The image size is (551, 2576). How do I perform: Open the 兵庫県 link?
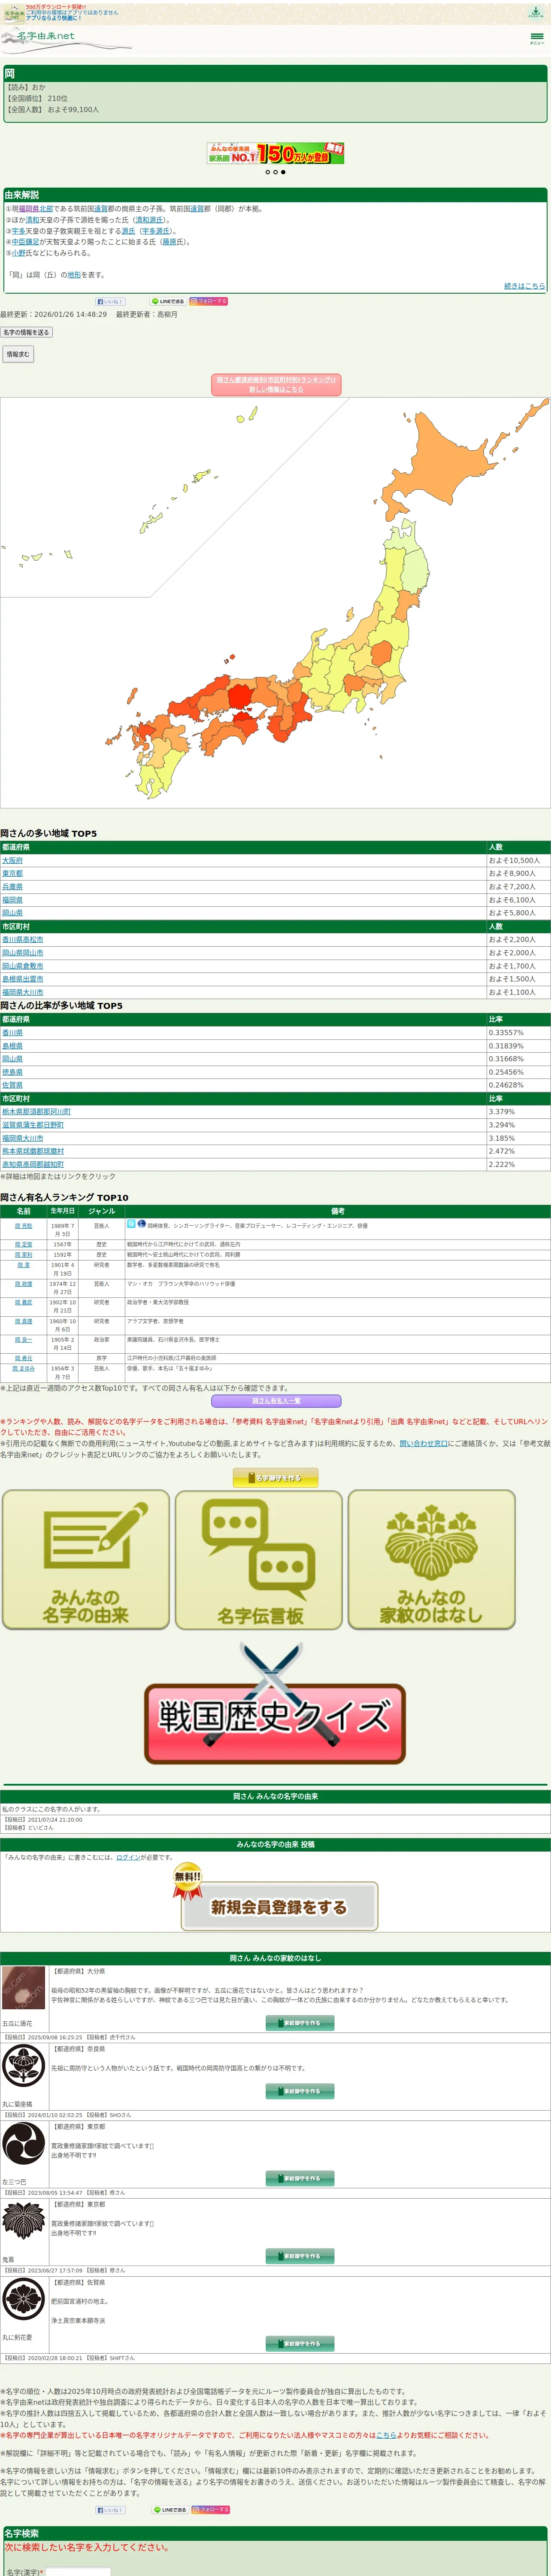12,887
